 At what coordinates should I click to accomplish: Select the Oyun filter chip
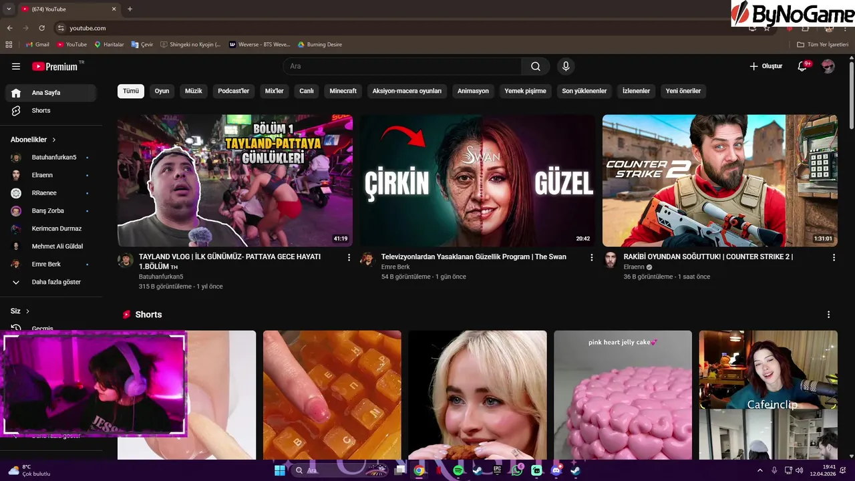coord(162,91)
